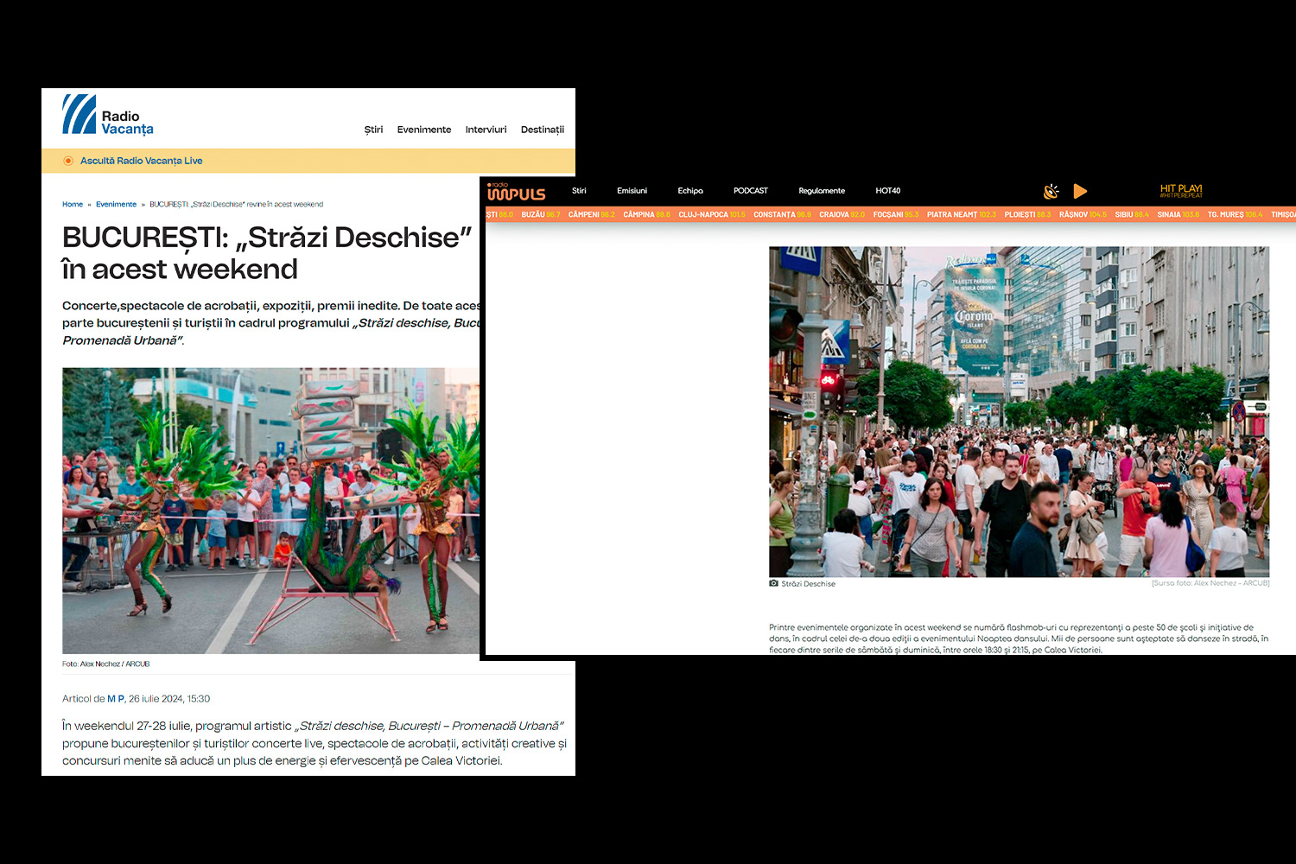Click the camera icon beside "Străzi Deschise" caption

[x=773, y=583]
